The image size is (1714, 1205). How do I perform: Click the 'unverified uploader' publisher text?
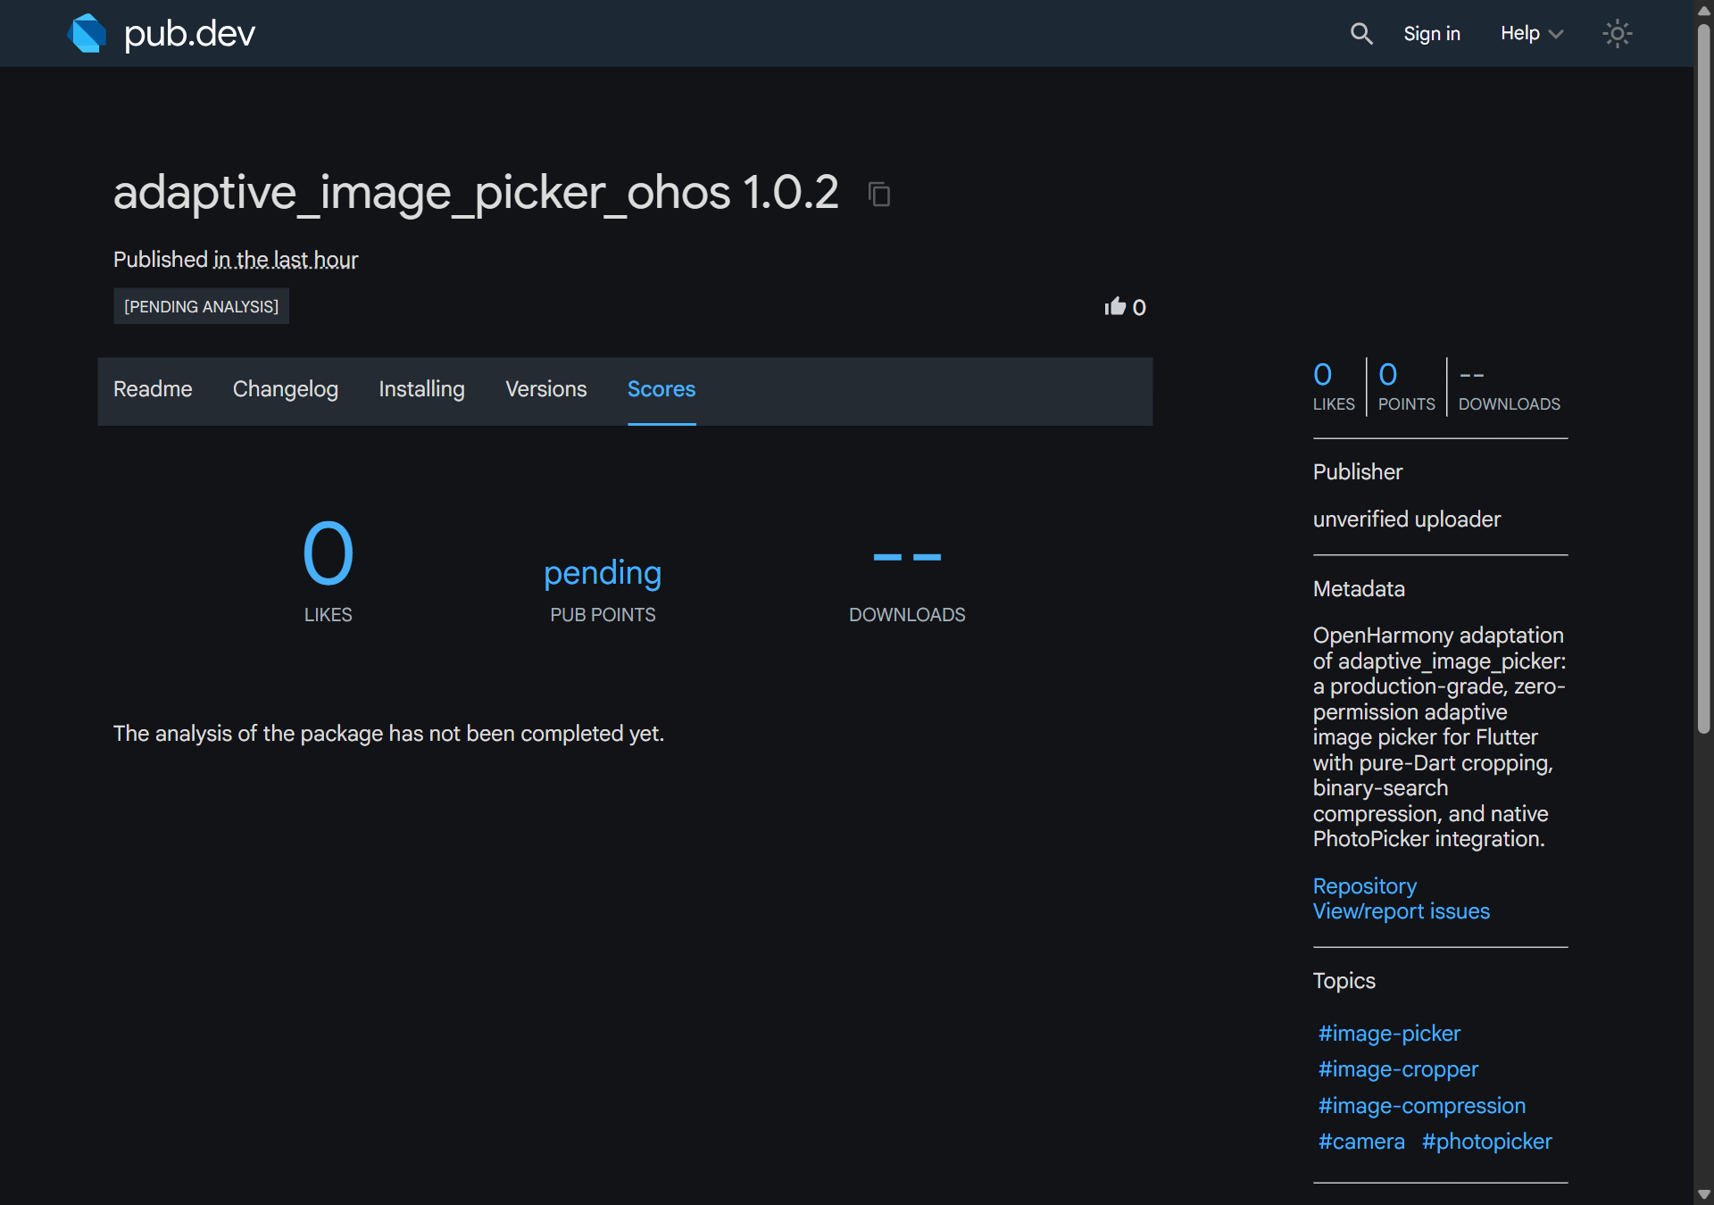(1407, 519)
